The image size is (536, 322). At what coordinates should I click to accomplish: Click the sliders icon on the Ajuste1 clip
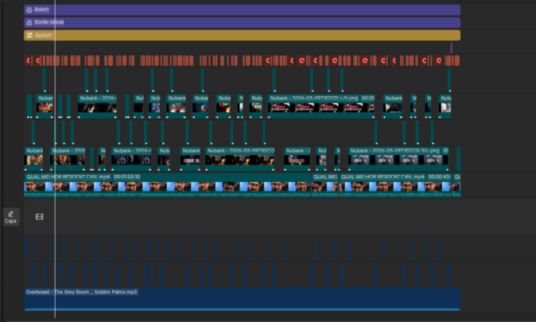tap(29, 35)
